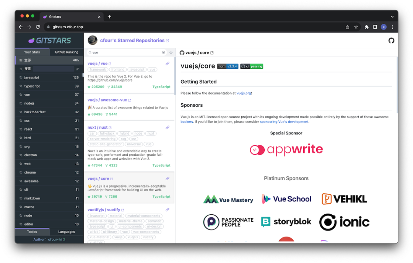Click the npm v3.3.4 badge

pyautogui.click(x=228, y=66)
